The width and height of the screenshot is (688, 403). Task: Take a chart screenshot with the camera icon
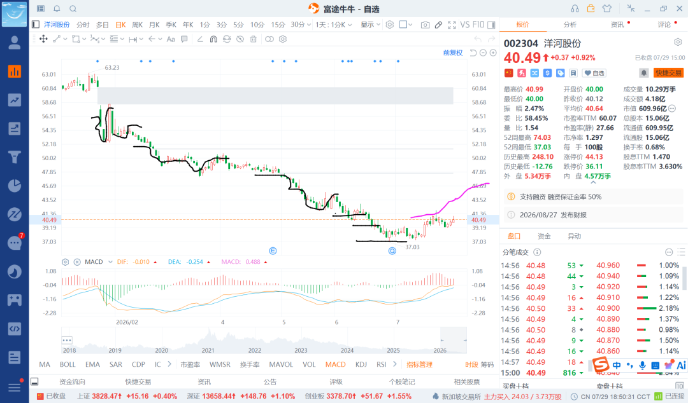click(425, 25)
